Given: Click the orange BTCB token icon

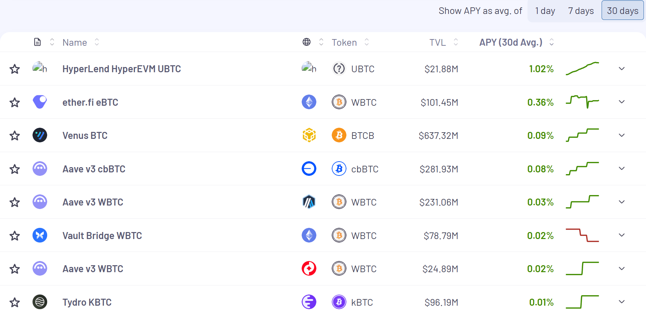Looking at the screenshot, I should 339,135.
